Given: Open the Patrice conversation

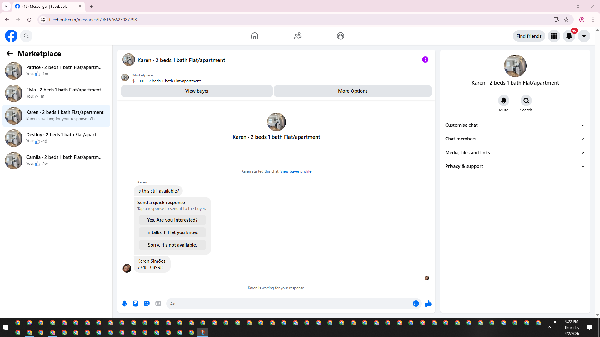Looking at the screenshot, I should [56, 71].
